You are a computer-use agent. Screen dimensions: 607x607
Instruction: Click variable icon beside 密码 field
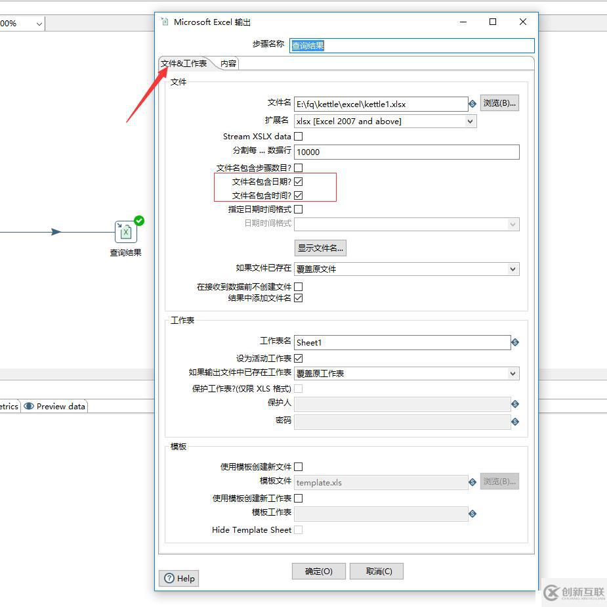[514, 422]
